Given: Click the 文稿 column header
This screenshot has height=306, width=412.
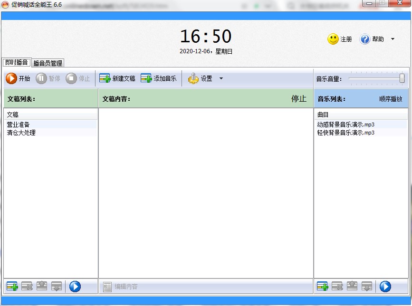Looking at the screenshot, I should click(50, 115).
